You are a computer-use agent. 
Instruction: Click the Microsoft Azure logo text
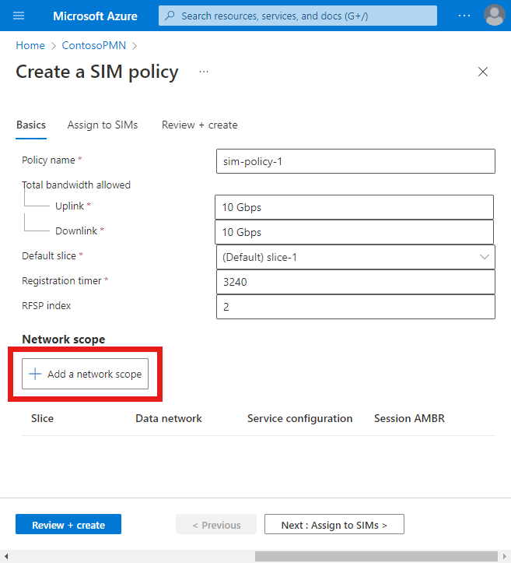click(95, 16)
